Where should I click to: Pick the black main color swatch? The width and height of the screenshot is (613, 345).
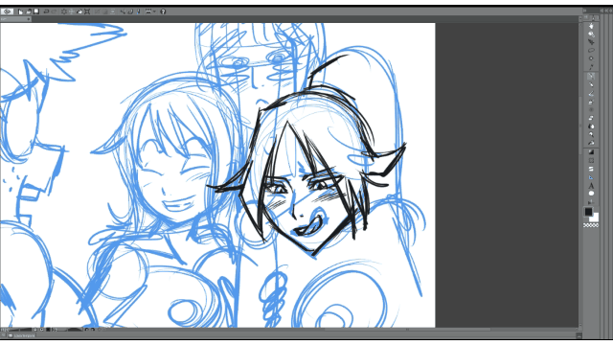[588, 211]
